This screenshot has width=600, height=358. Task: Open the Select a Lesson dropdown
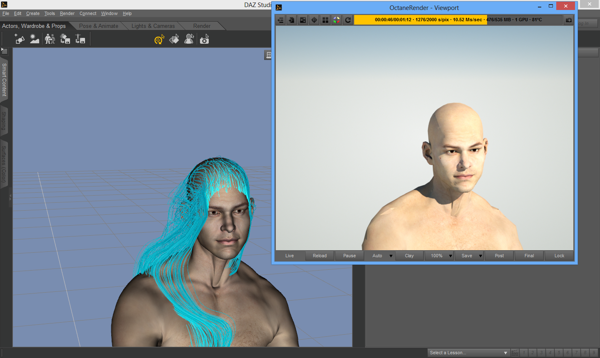(x=469, y=353)
